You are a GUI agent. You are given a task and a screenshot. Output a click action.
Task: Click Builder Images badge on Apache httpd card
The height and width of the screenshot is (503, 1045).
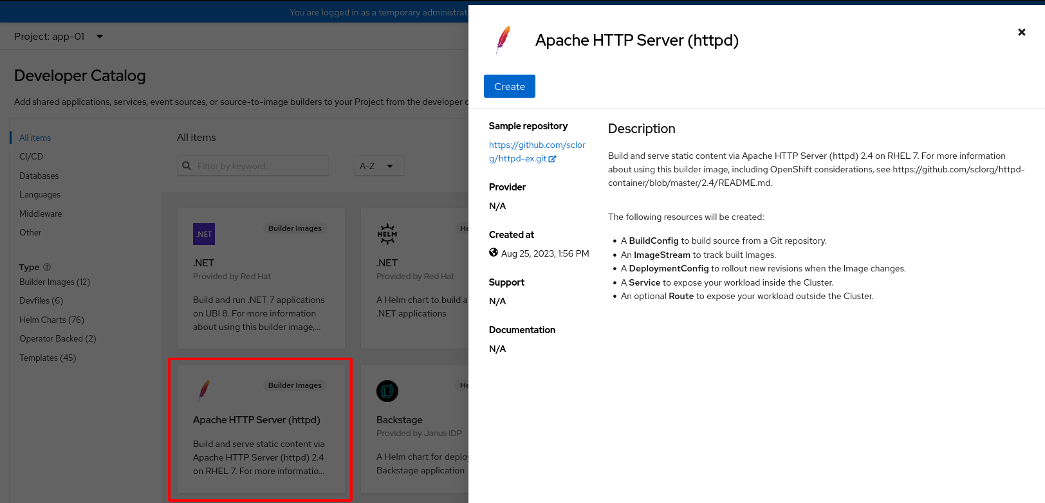tap(295, 385)
